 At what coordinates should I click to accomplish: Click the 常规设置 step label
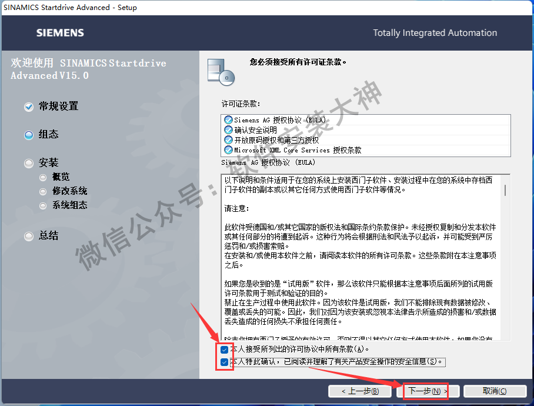pos(59,107)
